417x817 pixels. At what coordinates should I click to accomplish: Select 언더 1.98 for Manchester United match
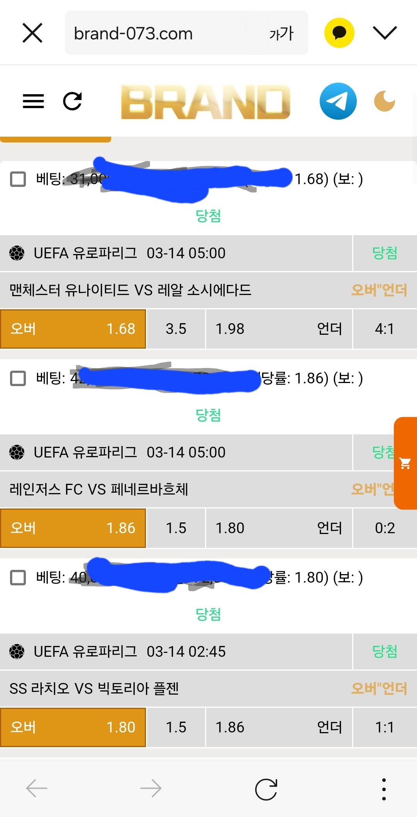(x=279, y=329)
